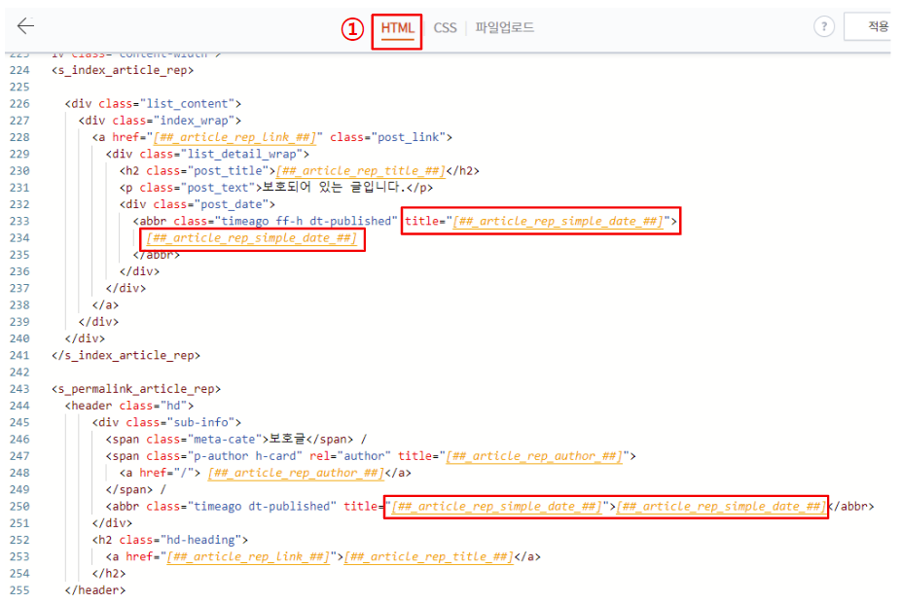Click the 적용 apply button
Image resolution: width=901 pixels, height=604 pixels.
(x=869, y=26)
